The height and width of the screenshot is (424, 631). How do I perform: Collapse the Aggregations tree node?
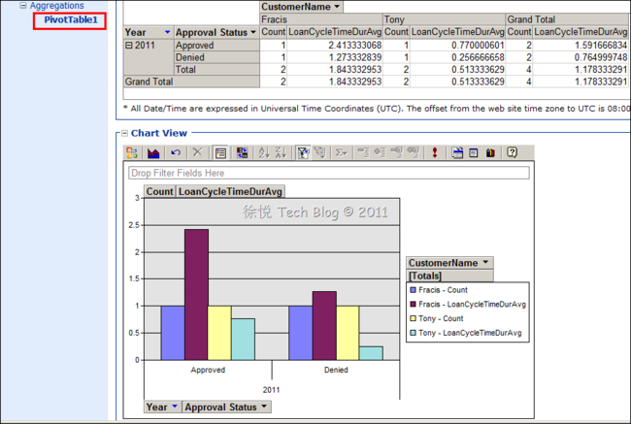pyautogui.click(x=23, y=5)
